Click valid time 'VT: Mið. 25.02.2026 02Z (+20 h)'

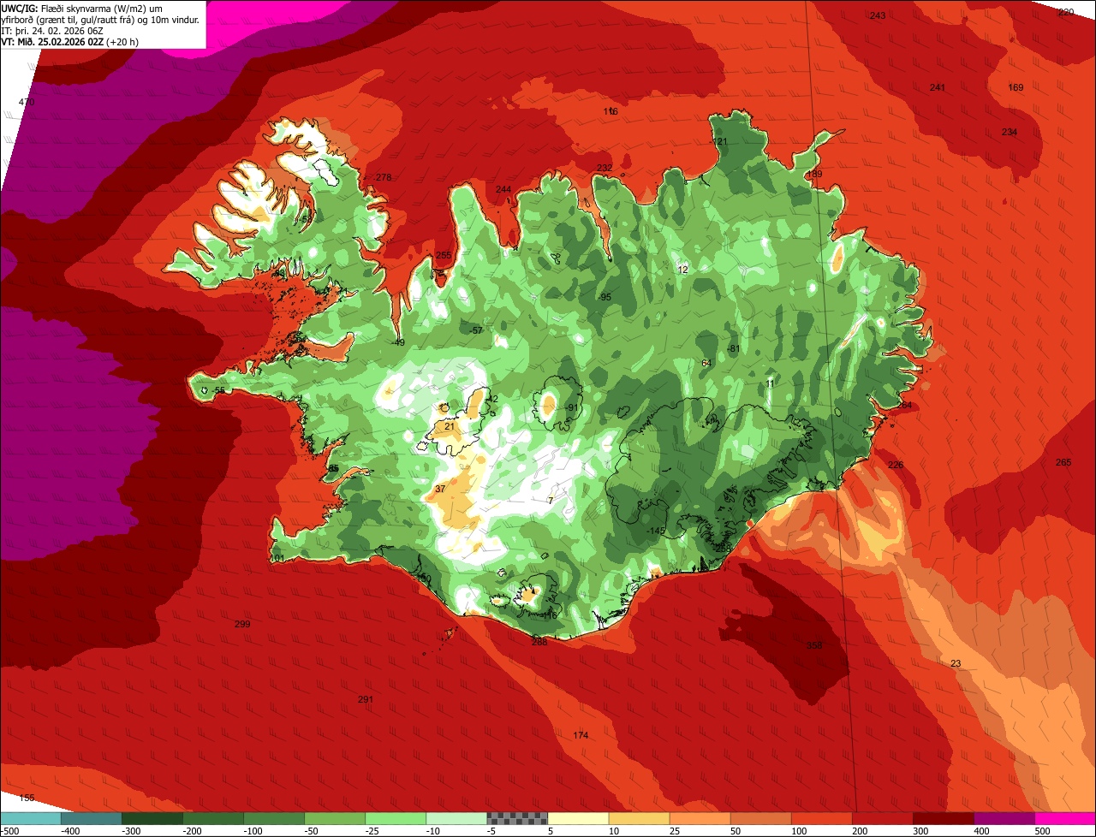click(70, 42)
